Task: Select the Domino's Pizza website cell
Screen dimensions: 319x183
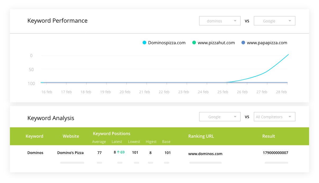Action: (x=70, y=153)
